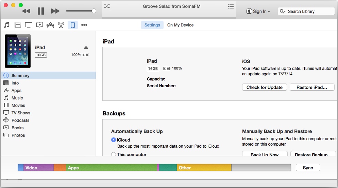The width and height of the screenshot is (338, 188).
Task: Open the Sign In dropdown
Action: click(258, 12)
